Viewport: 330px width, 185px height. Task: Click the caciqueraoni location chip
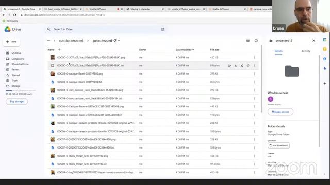point(278,145)
